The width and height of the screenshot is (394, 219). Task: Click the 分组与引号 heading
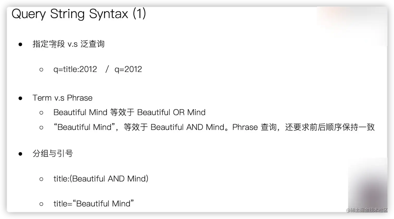(53, 153)
